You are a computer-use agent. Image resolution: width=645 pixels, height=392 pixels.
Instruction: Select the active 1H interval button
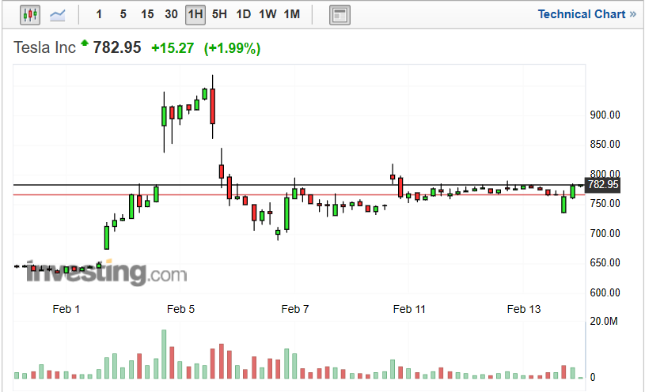coord(195,14)
